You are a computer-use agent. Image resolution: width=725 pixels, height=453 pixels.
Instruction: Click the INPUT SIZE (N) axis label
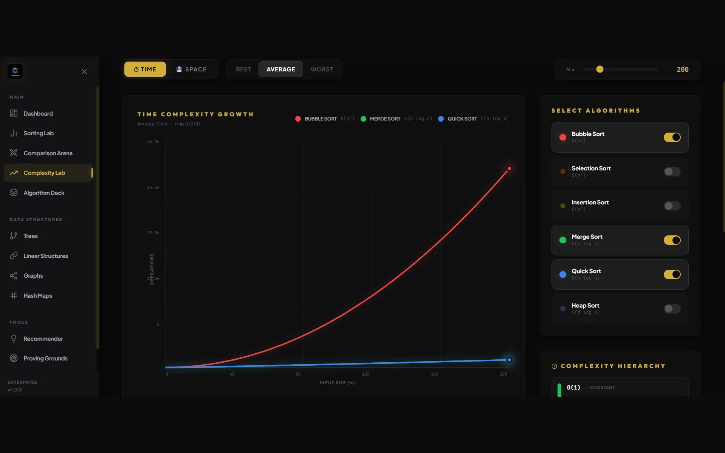click(x=337, y=383)
